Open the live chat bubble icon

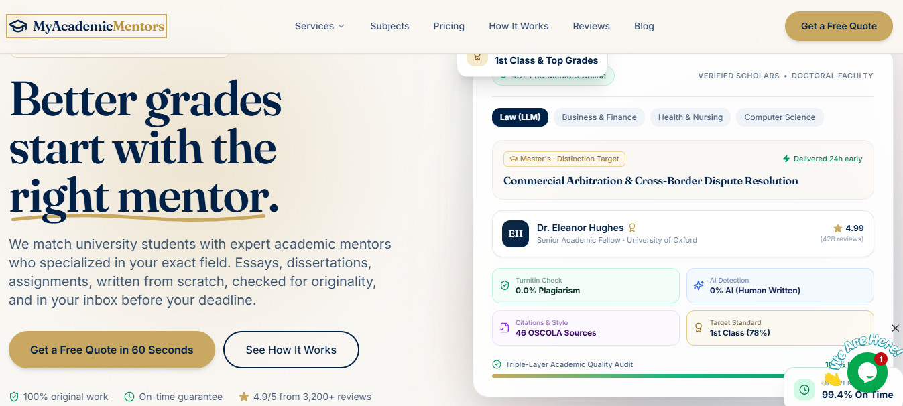pyautogui.click(x=867, y=372)
